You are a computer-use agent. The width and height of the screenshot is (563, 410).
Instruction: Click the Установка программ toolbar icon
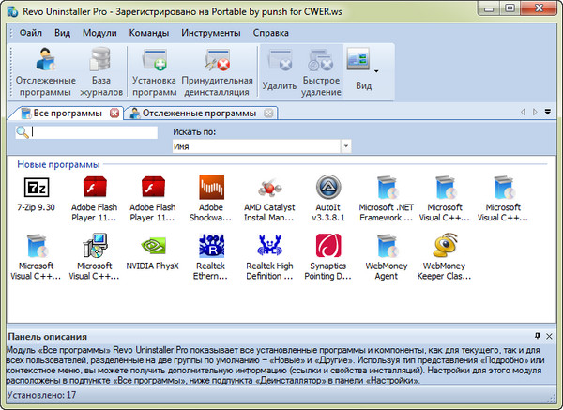point(153,71)
